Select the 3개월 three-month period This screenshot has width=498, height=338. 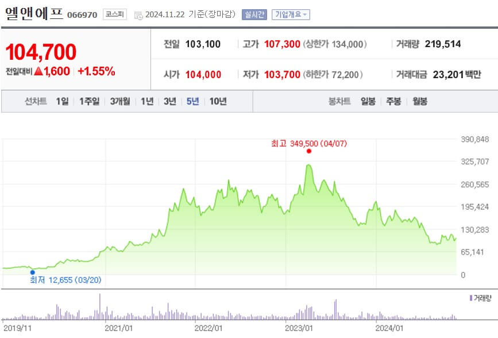click(x=122, y=101)
